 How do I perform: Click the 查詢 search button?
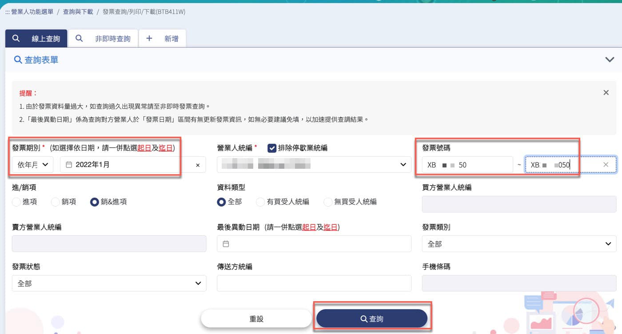click(372, 318)
